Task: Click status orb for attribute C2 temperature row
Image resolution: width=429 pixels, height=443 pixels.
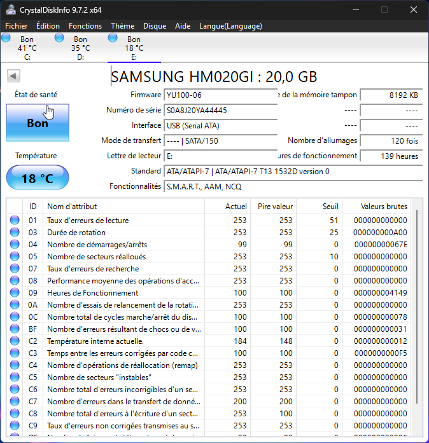Action: (15, 341)
